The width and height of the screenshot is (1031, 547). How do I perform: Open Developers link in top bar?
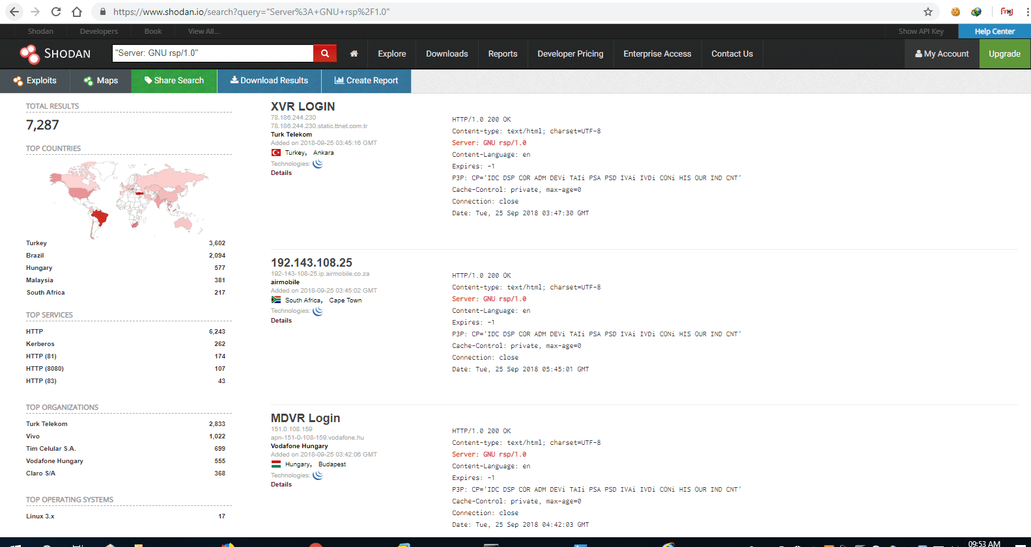(99, 31)
